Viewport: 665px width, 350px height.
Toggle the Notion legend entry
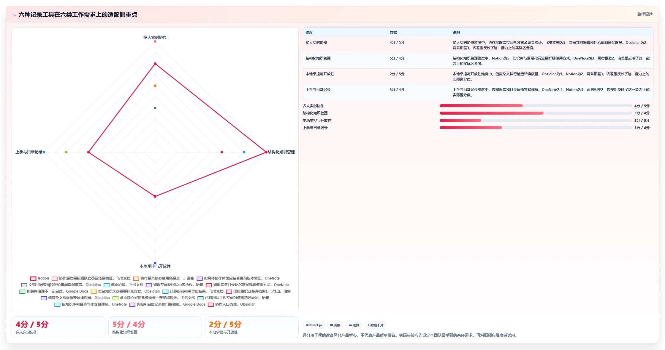point(39,278)
